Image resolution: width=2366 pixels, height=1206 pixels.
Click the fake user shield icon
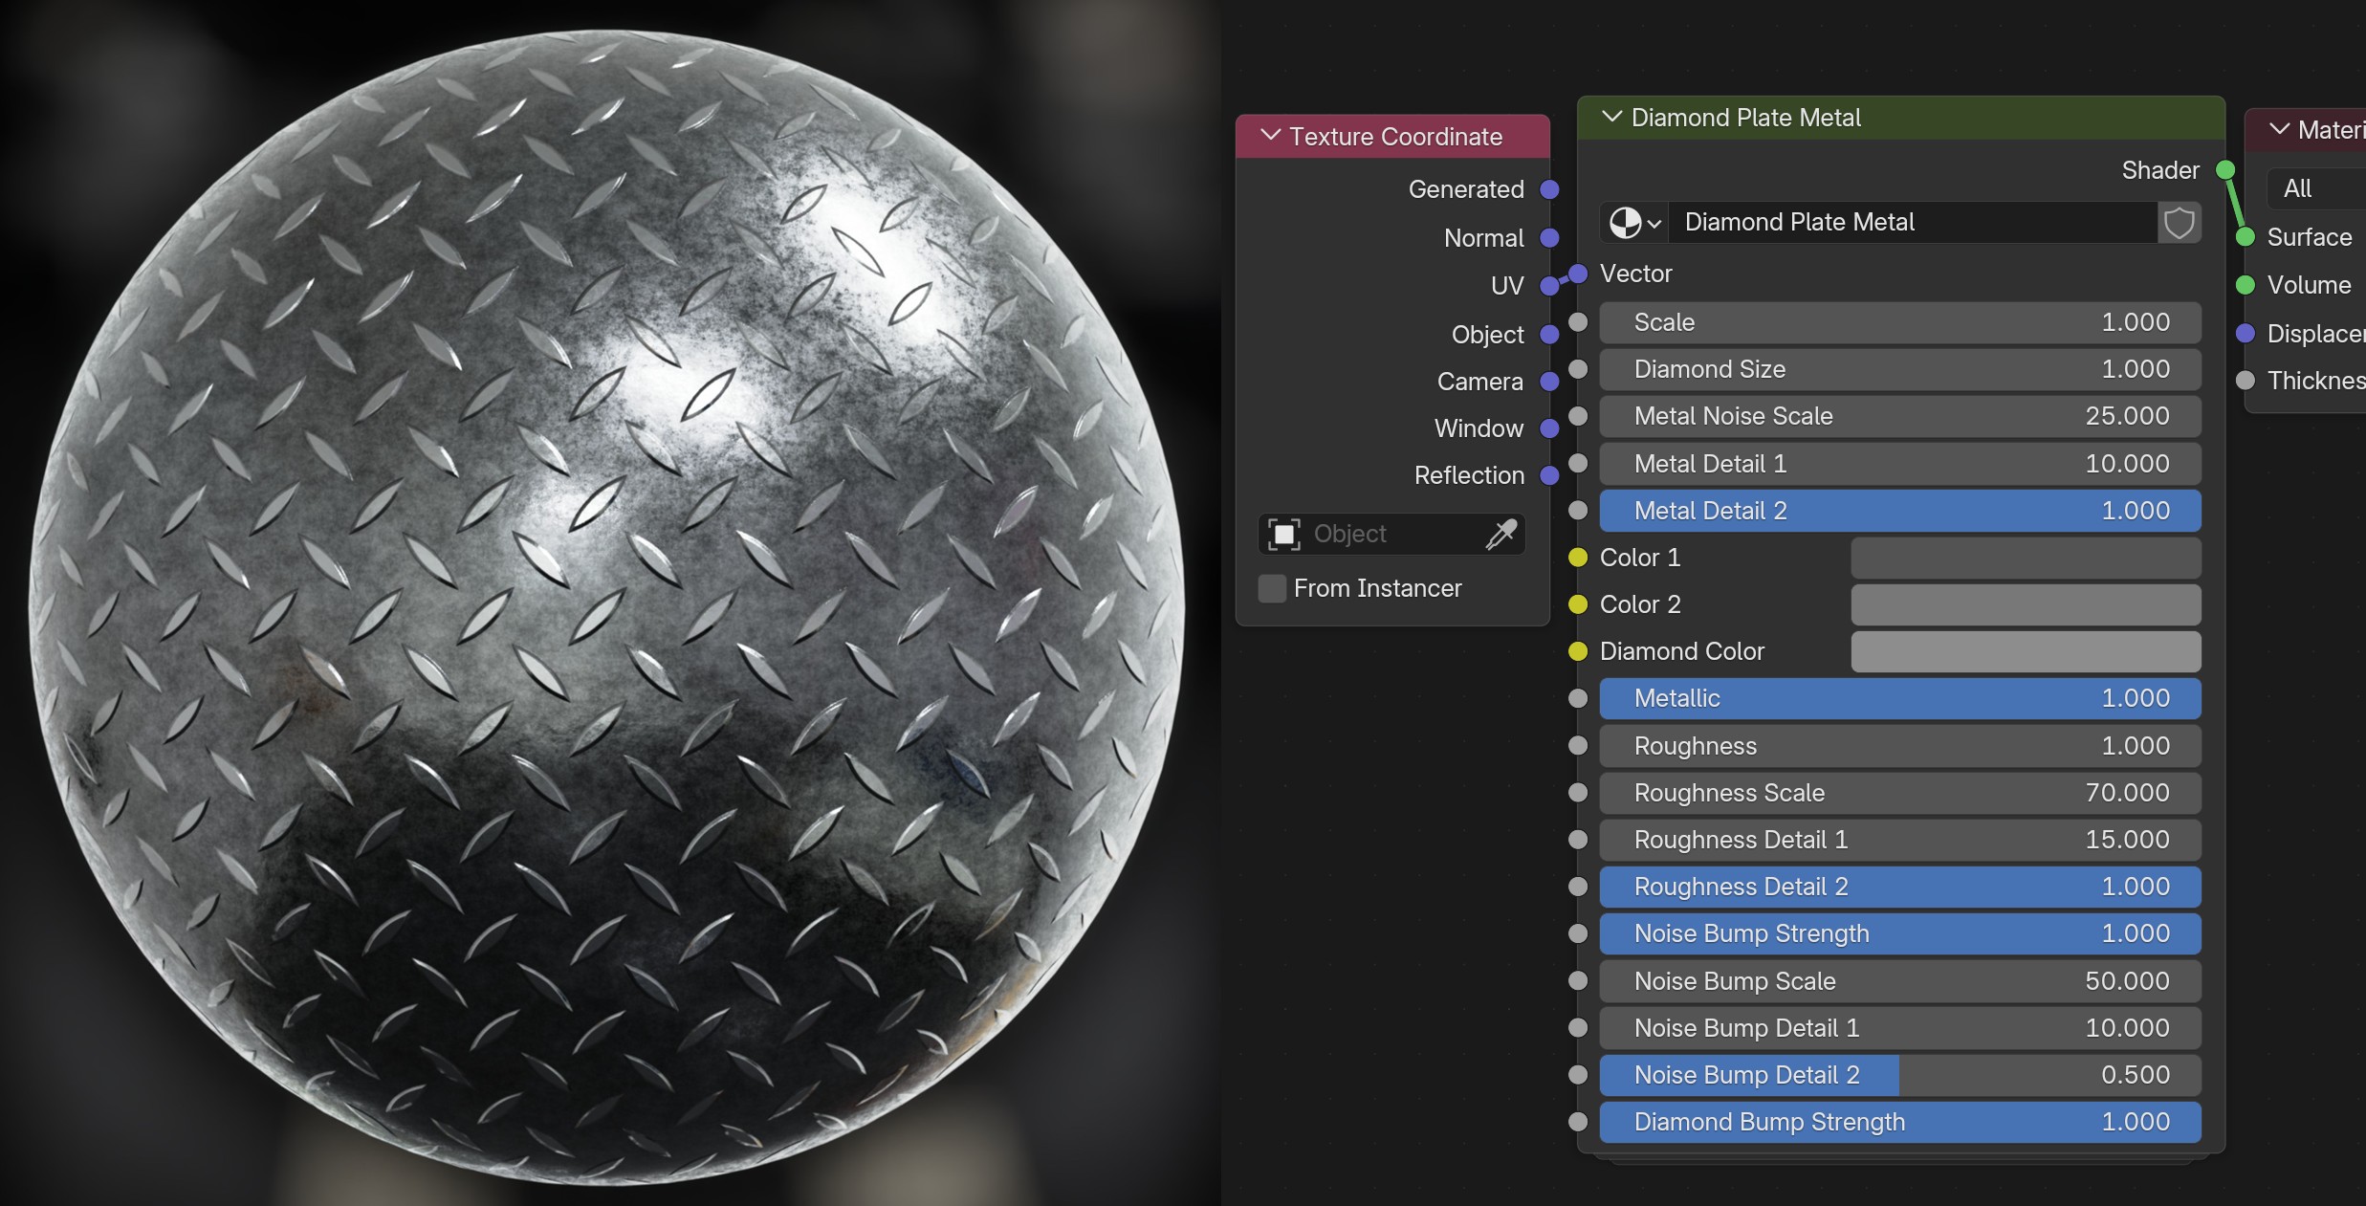point(2179,223)
